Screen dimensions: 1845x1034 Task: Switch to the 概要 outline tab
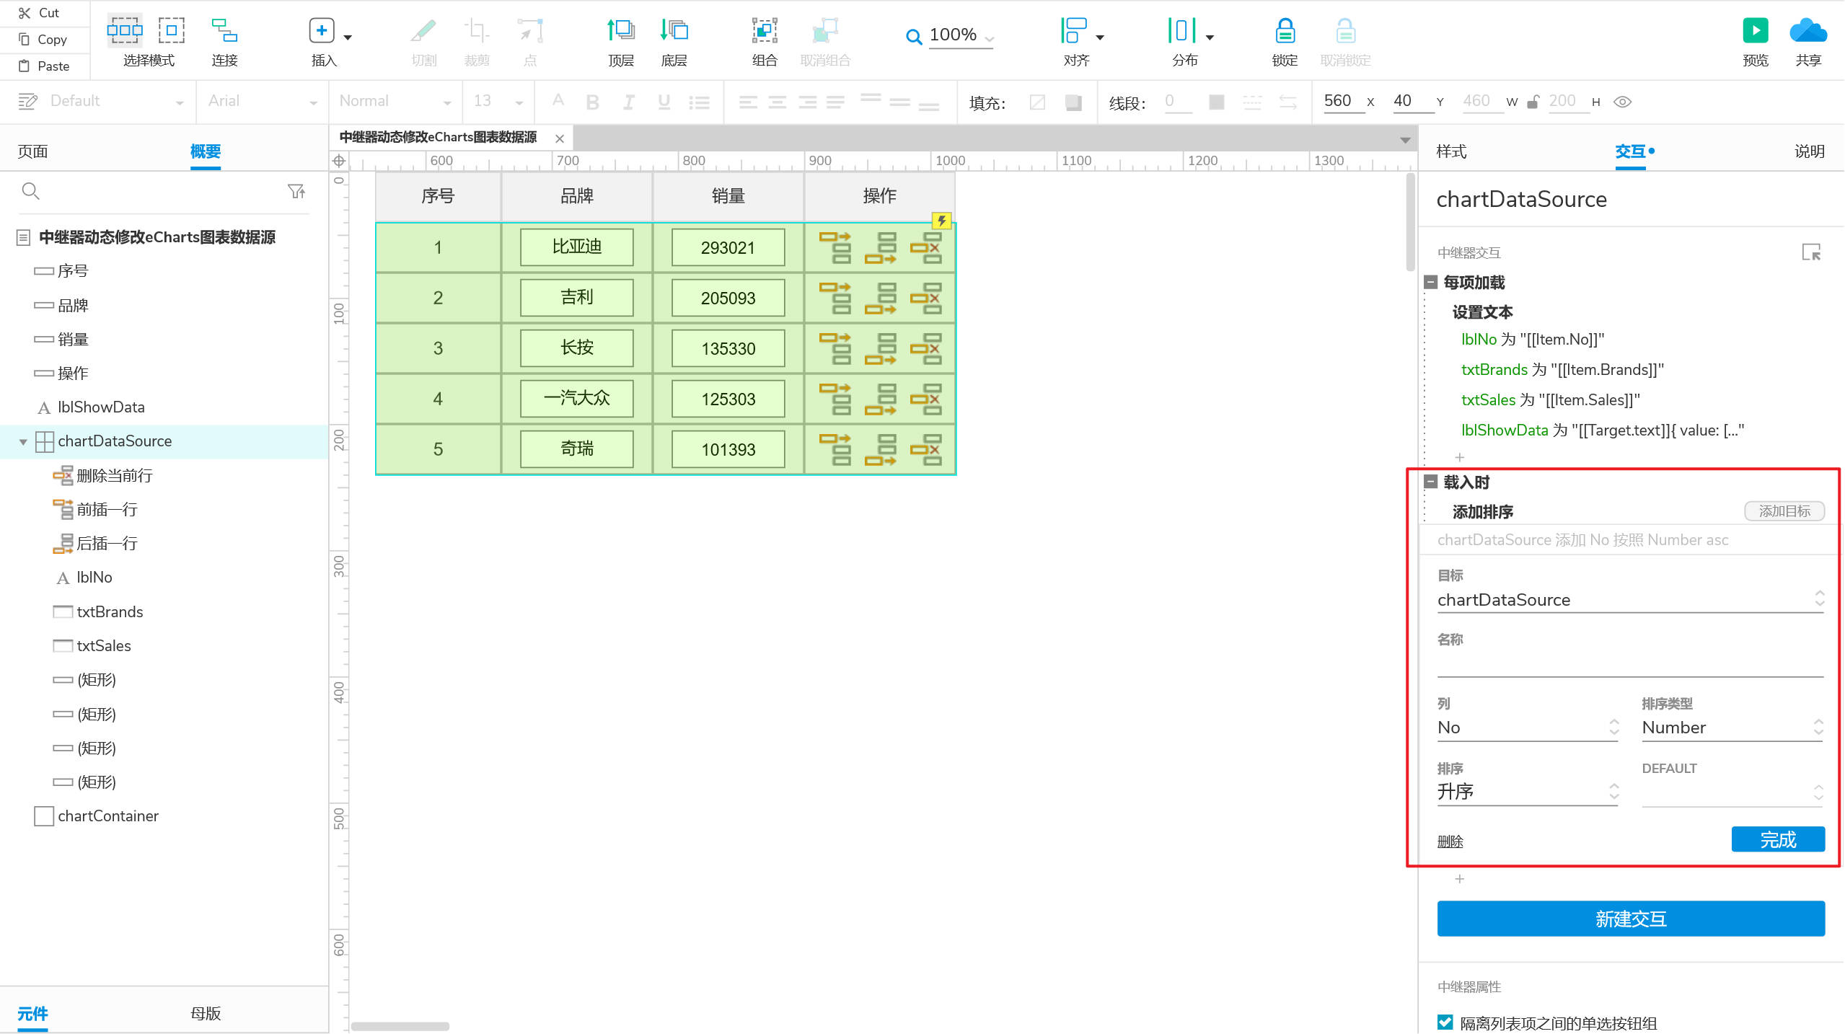[206, 151]
